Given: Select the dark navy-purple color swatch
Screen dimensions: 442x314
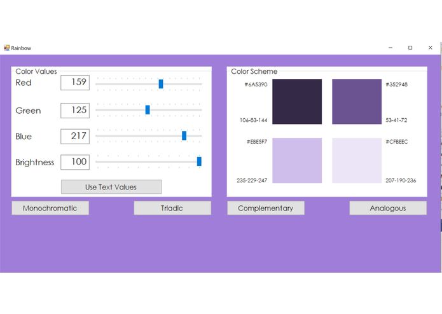Looking at the screenshot, I should pyautogui.click(x=297, y=102).
